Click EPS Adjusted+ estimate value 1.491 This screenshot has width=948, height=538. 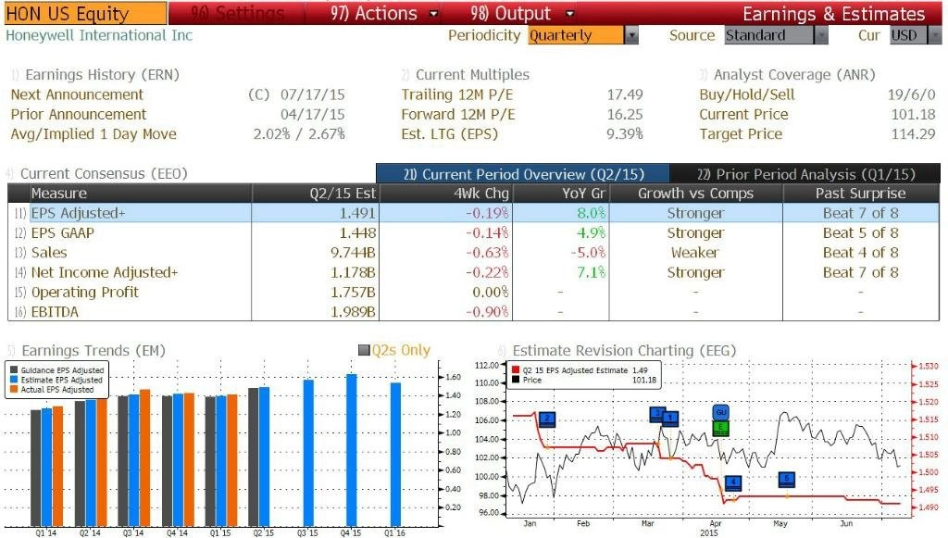pyautogui.click(x=357, y=213)
